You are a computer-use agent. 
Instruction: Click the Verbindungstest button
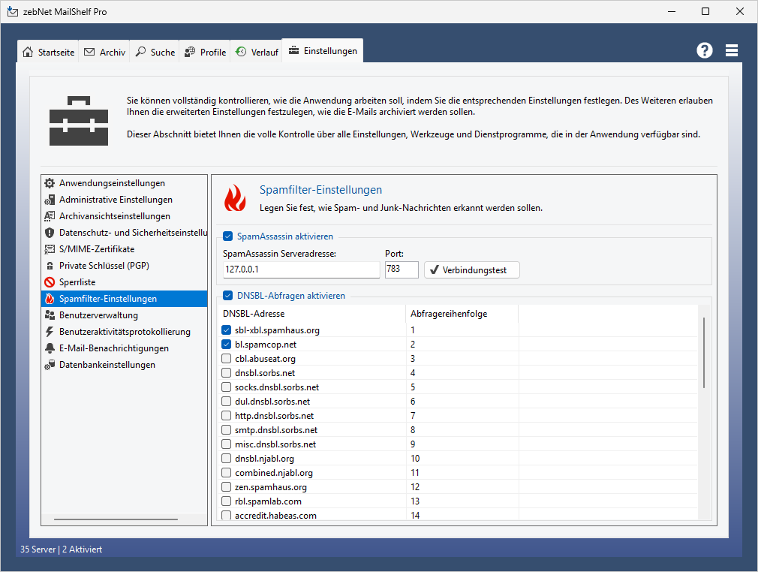point(471,269)
